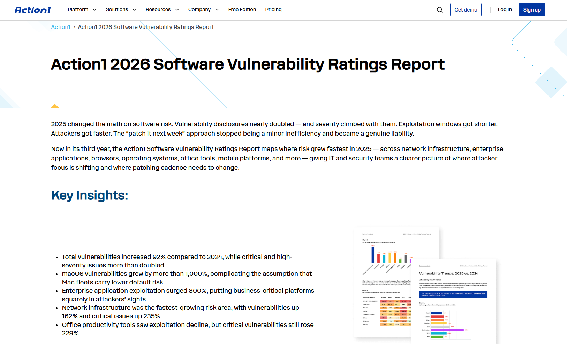This screenshot has width=567, height=344.
Task: Open the search magnifier icon
Action: pos(440,10)
